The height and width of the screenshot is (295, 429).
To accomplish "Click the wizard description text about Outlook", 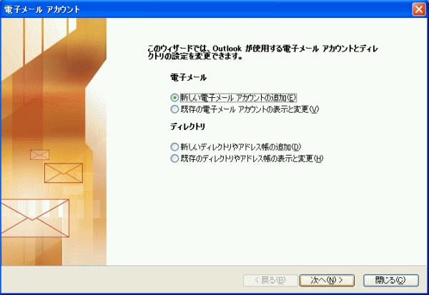I will tap(262, 52).
